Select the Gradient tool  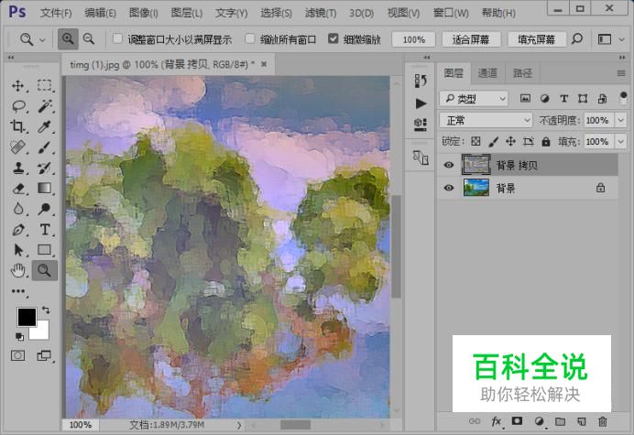coord(45,189)
